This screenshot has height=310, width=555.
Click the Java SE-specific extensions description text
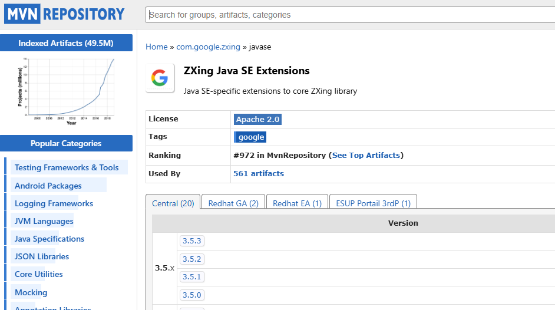coord(270,91)
